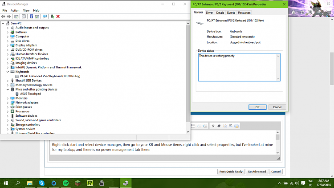Switch to the Details tab
Screen dimensions: 334x188
click(220, 13)
